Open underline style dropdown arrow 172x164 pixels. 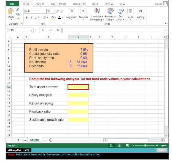click(x=39, y=17)
